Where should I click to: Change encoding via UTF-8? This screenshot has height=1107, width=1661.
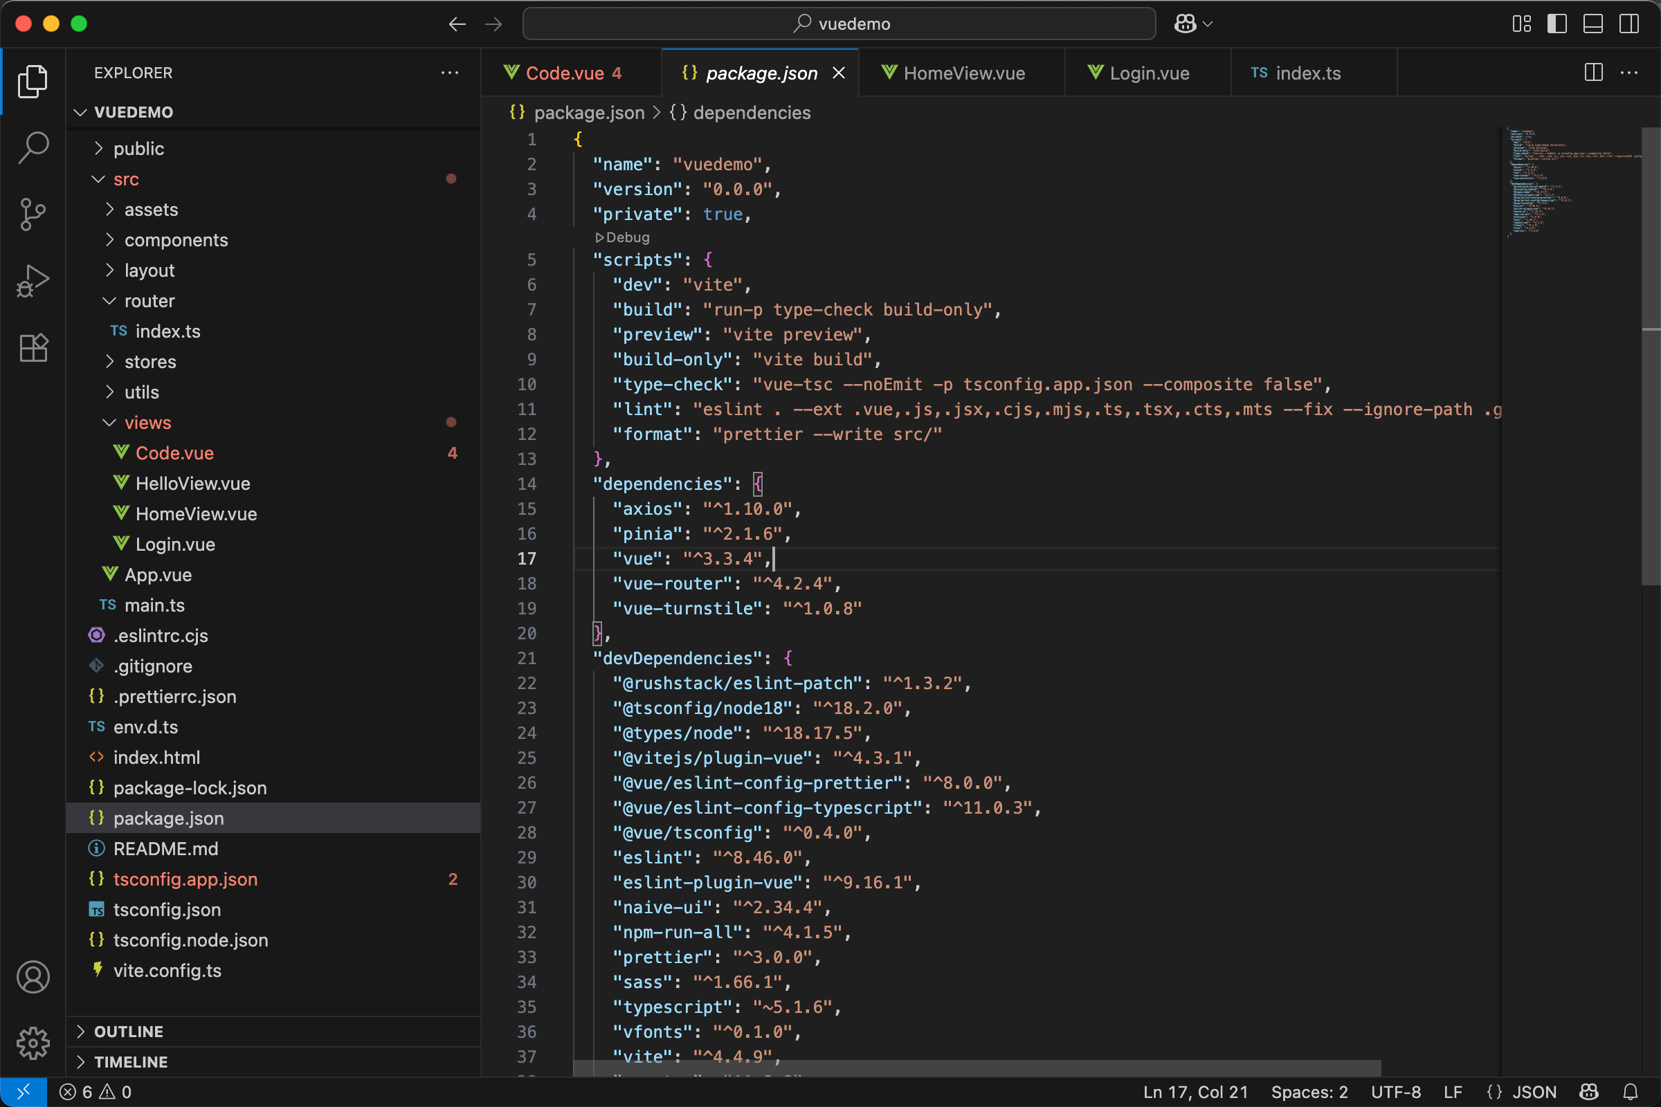pyautogui.click(x=1395, y=1092)
